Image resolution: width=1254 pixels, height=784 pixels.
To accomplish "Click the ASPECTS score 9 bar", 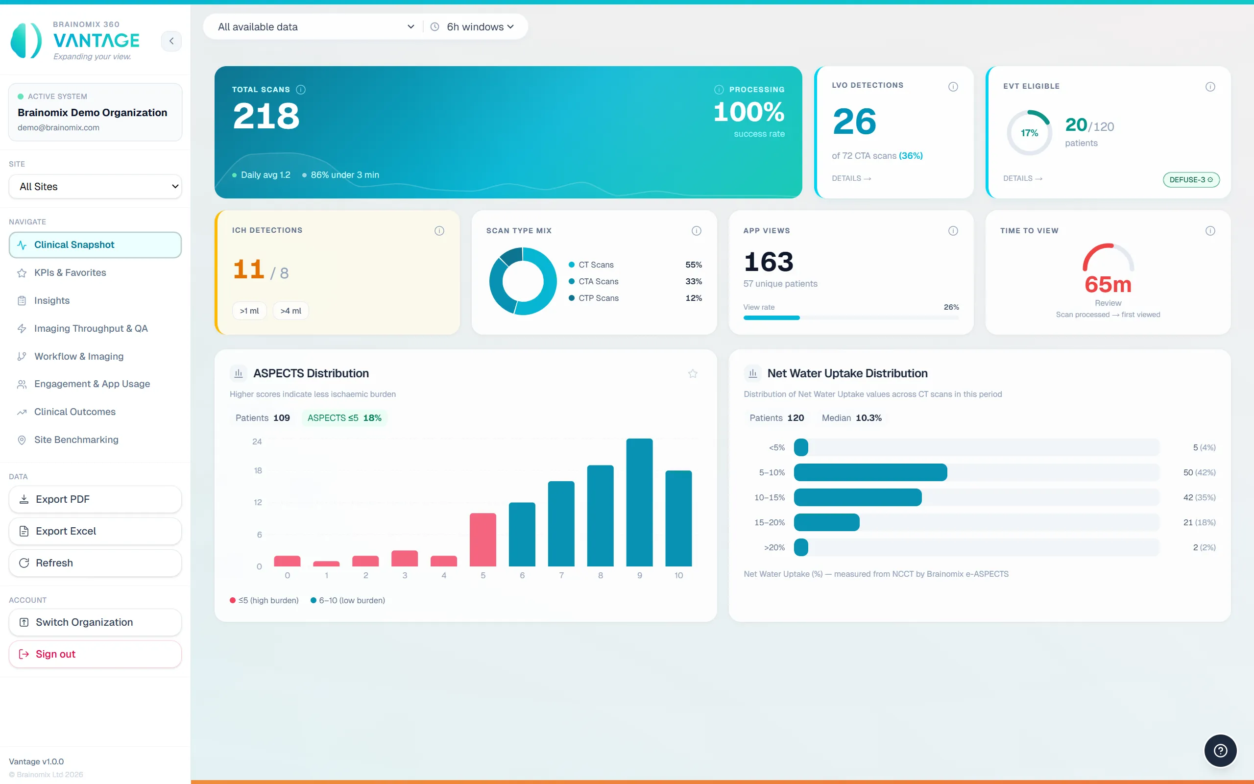I will 639,502.
